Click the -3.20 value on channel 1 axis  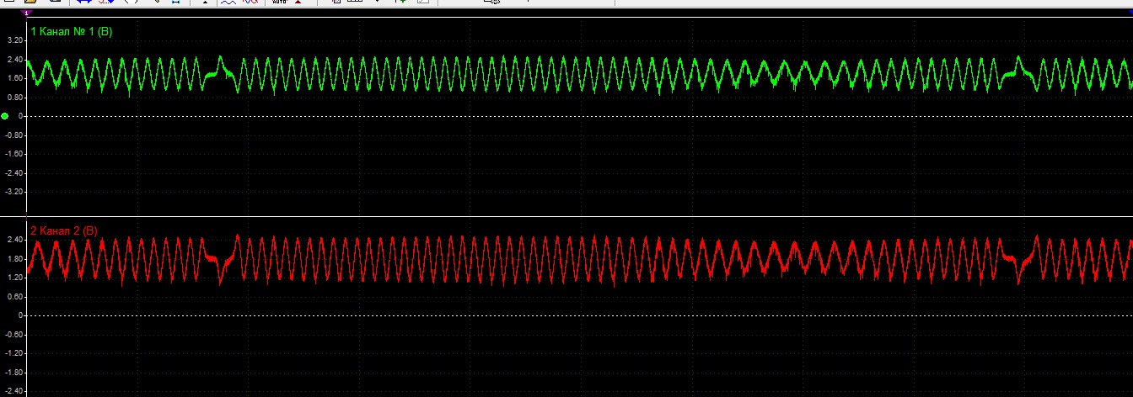point(13,192)
